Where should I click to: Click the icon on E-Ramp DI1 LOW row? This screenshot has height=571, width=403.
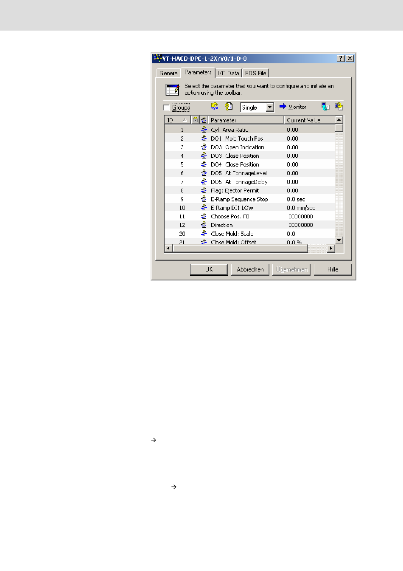pyautogui.click(x=204, y=208)
